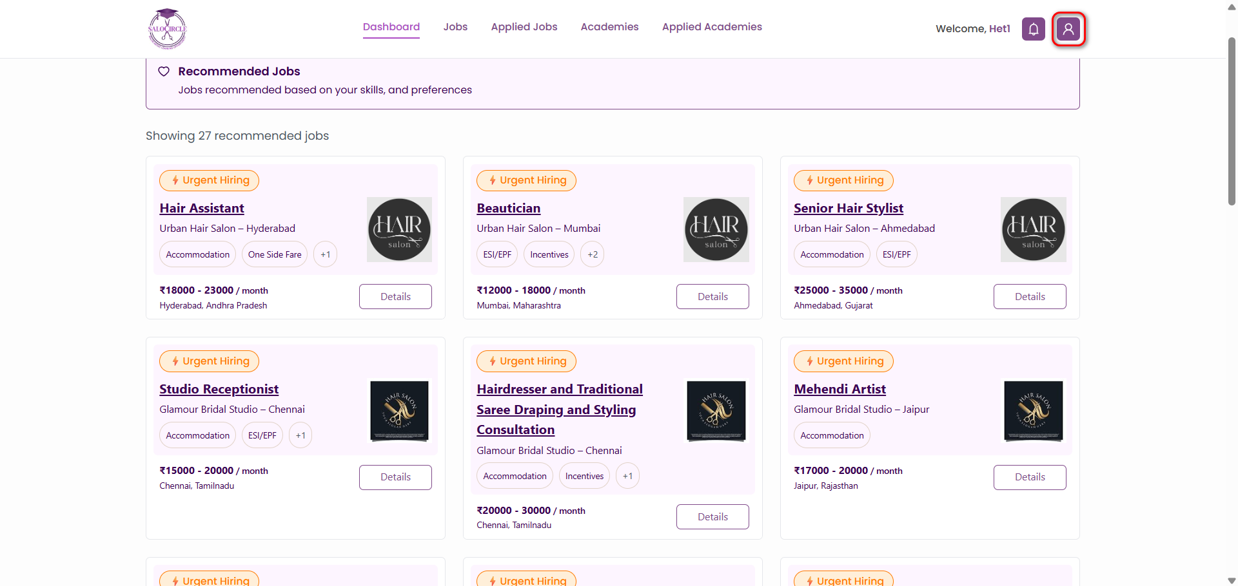Open the user profile icon
Screen dimensions: 1238x586
click(1068, 29)
